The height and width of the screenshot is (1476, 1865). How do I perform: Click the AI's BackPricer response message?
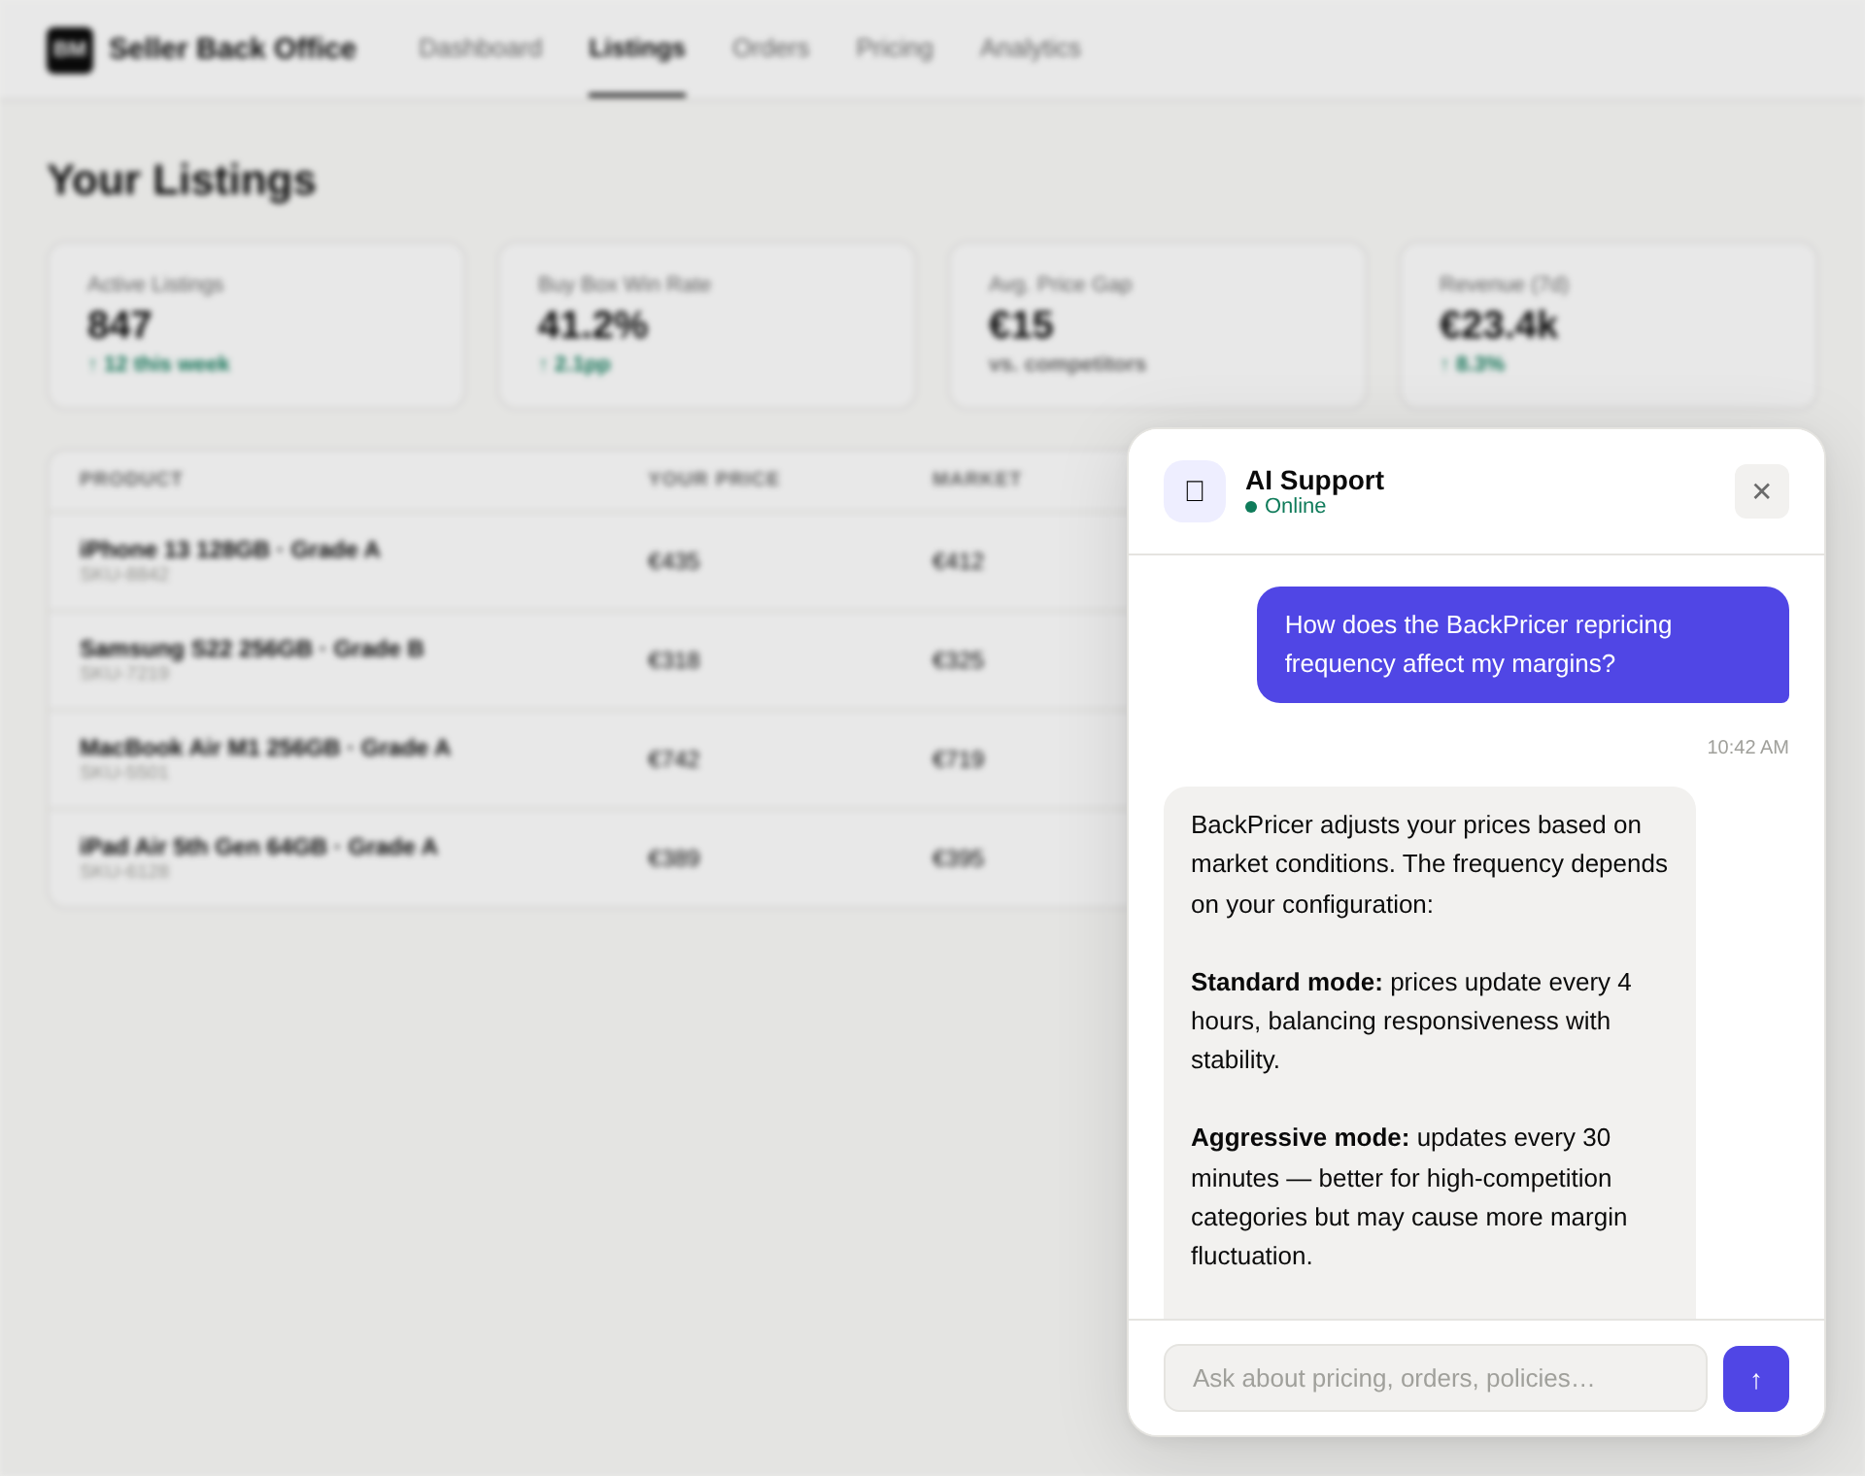[1430, 1039]
